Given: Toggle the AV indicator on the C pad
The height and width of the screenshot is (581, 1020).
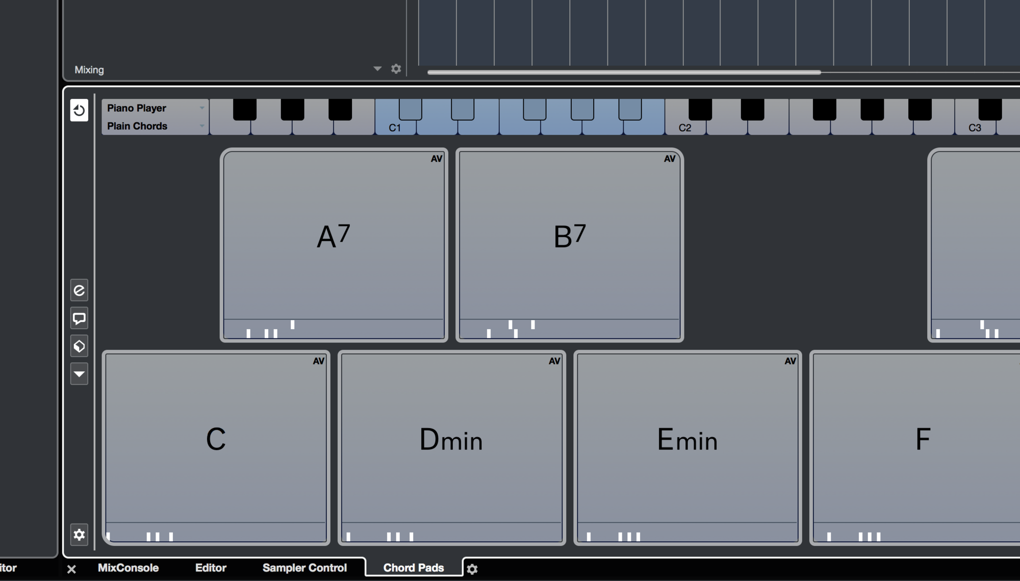Looking at the screenshot, I should point(320,362).
